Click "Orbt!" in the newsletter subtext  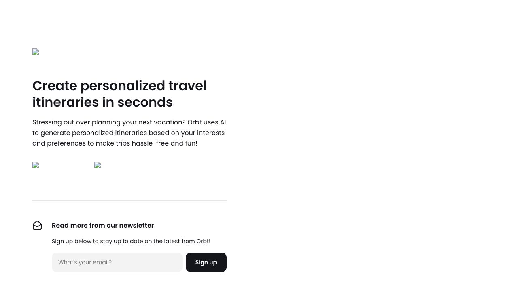pos(203,241)
